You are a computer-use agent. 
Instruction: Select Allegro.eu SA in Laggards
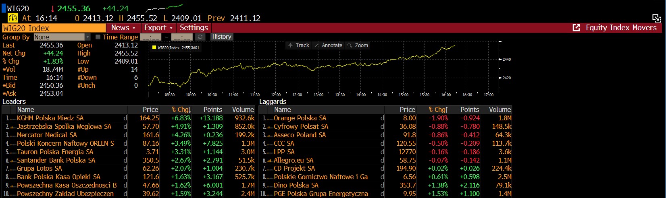coord(385,160)
